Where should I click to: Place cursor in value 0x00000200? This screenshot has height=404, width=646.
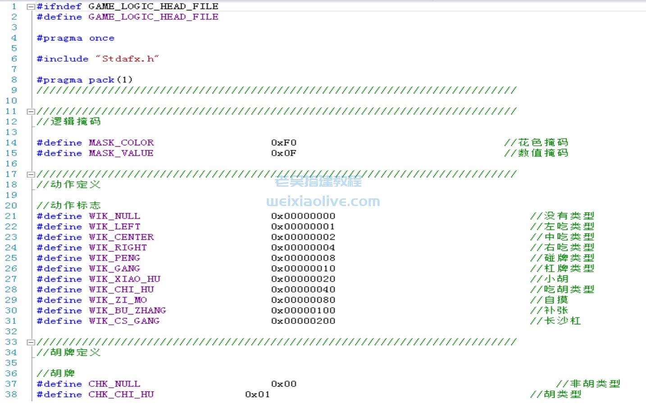[x=303, y=321]
